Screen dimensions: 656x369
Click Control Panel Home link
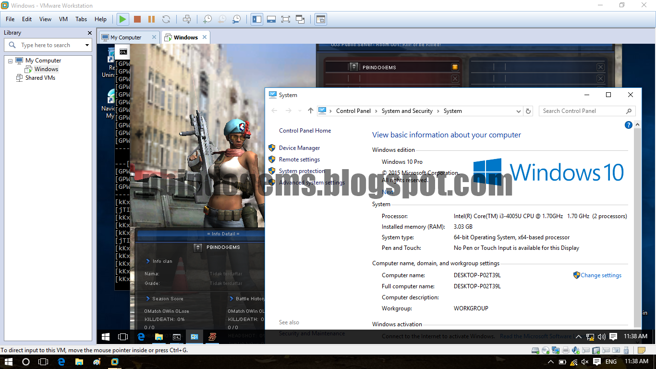pos(305,131)
